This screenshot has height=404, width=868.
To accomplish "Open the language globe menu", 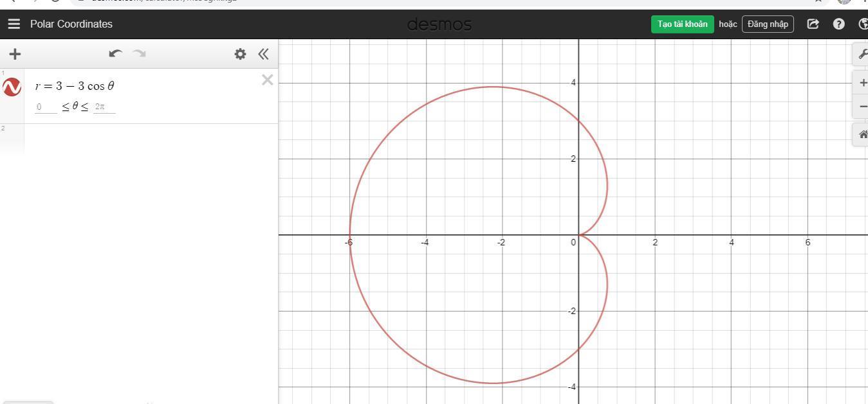I will [863, 24].
